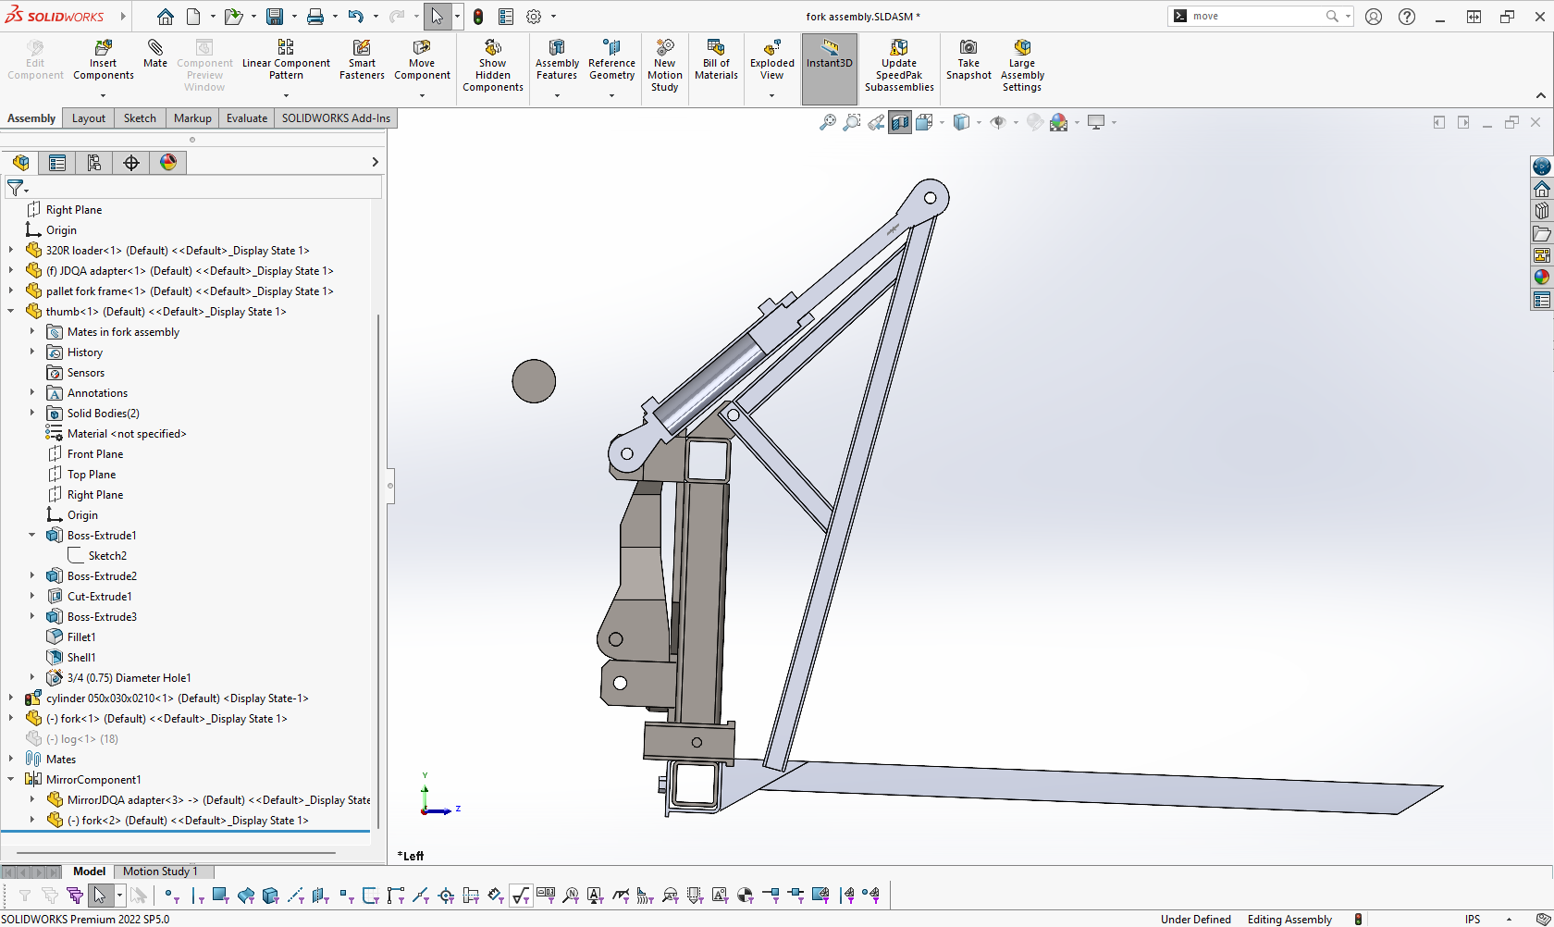Viewport: 1554px width, 927px height.
Task: Click the Zoom to Fit magnifier icon
Action: pyautogui.click(x=828, y=122)
